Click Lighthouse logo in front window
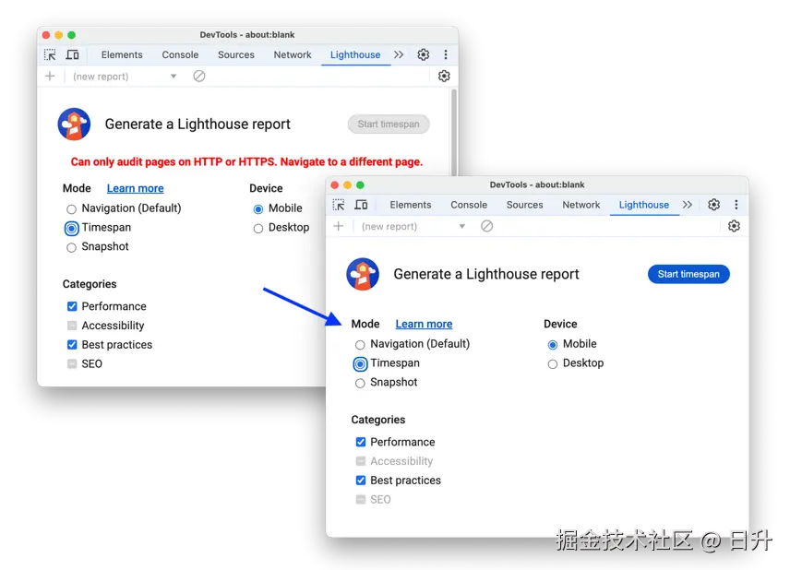The height and width of the screenshot is (570, 790). (x=363, y=274)
